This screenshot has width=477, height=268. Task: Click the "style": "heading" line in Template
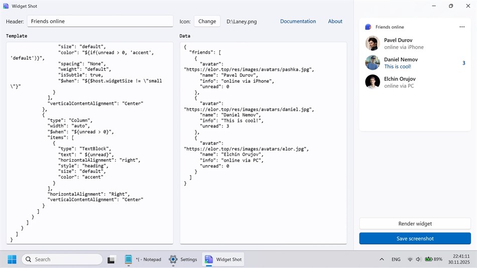pyautogui.click(x=83, y=166)
